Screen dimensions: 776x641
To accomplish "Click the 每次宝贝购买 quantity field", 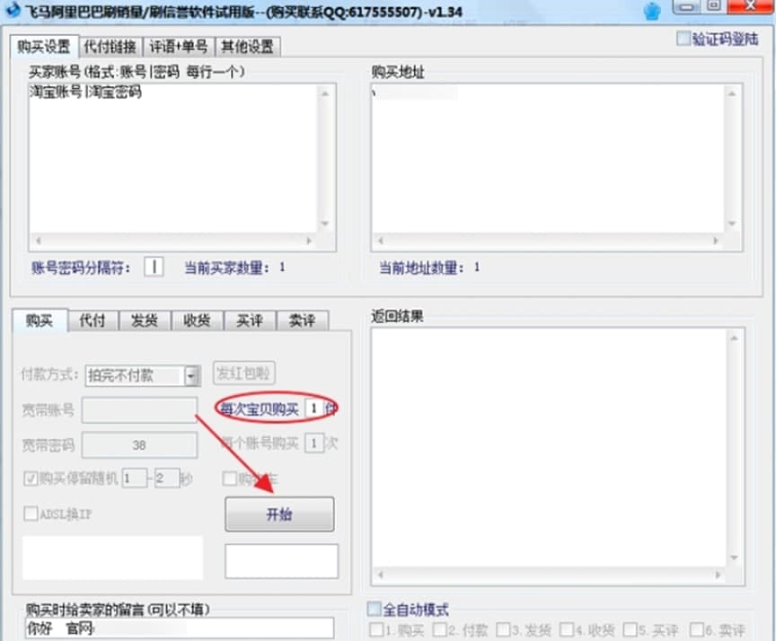I will (x=313, y=408).
